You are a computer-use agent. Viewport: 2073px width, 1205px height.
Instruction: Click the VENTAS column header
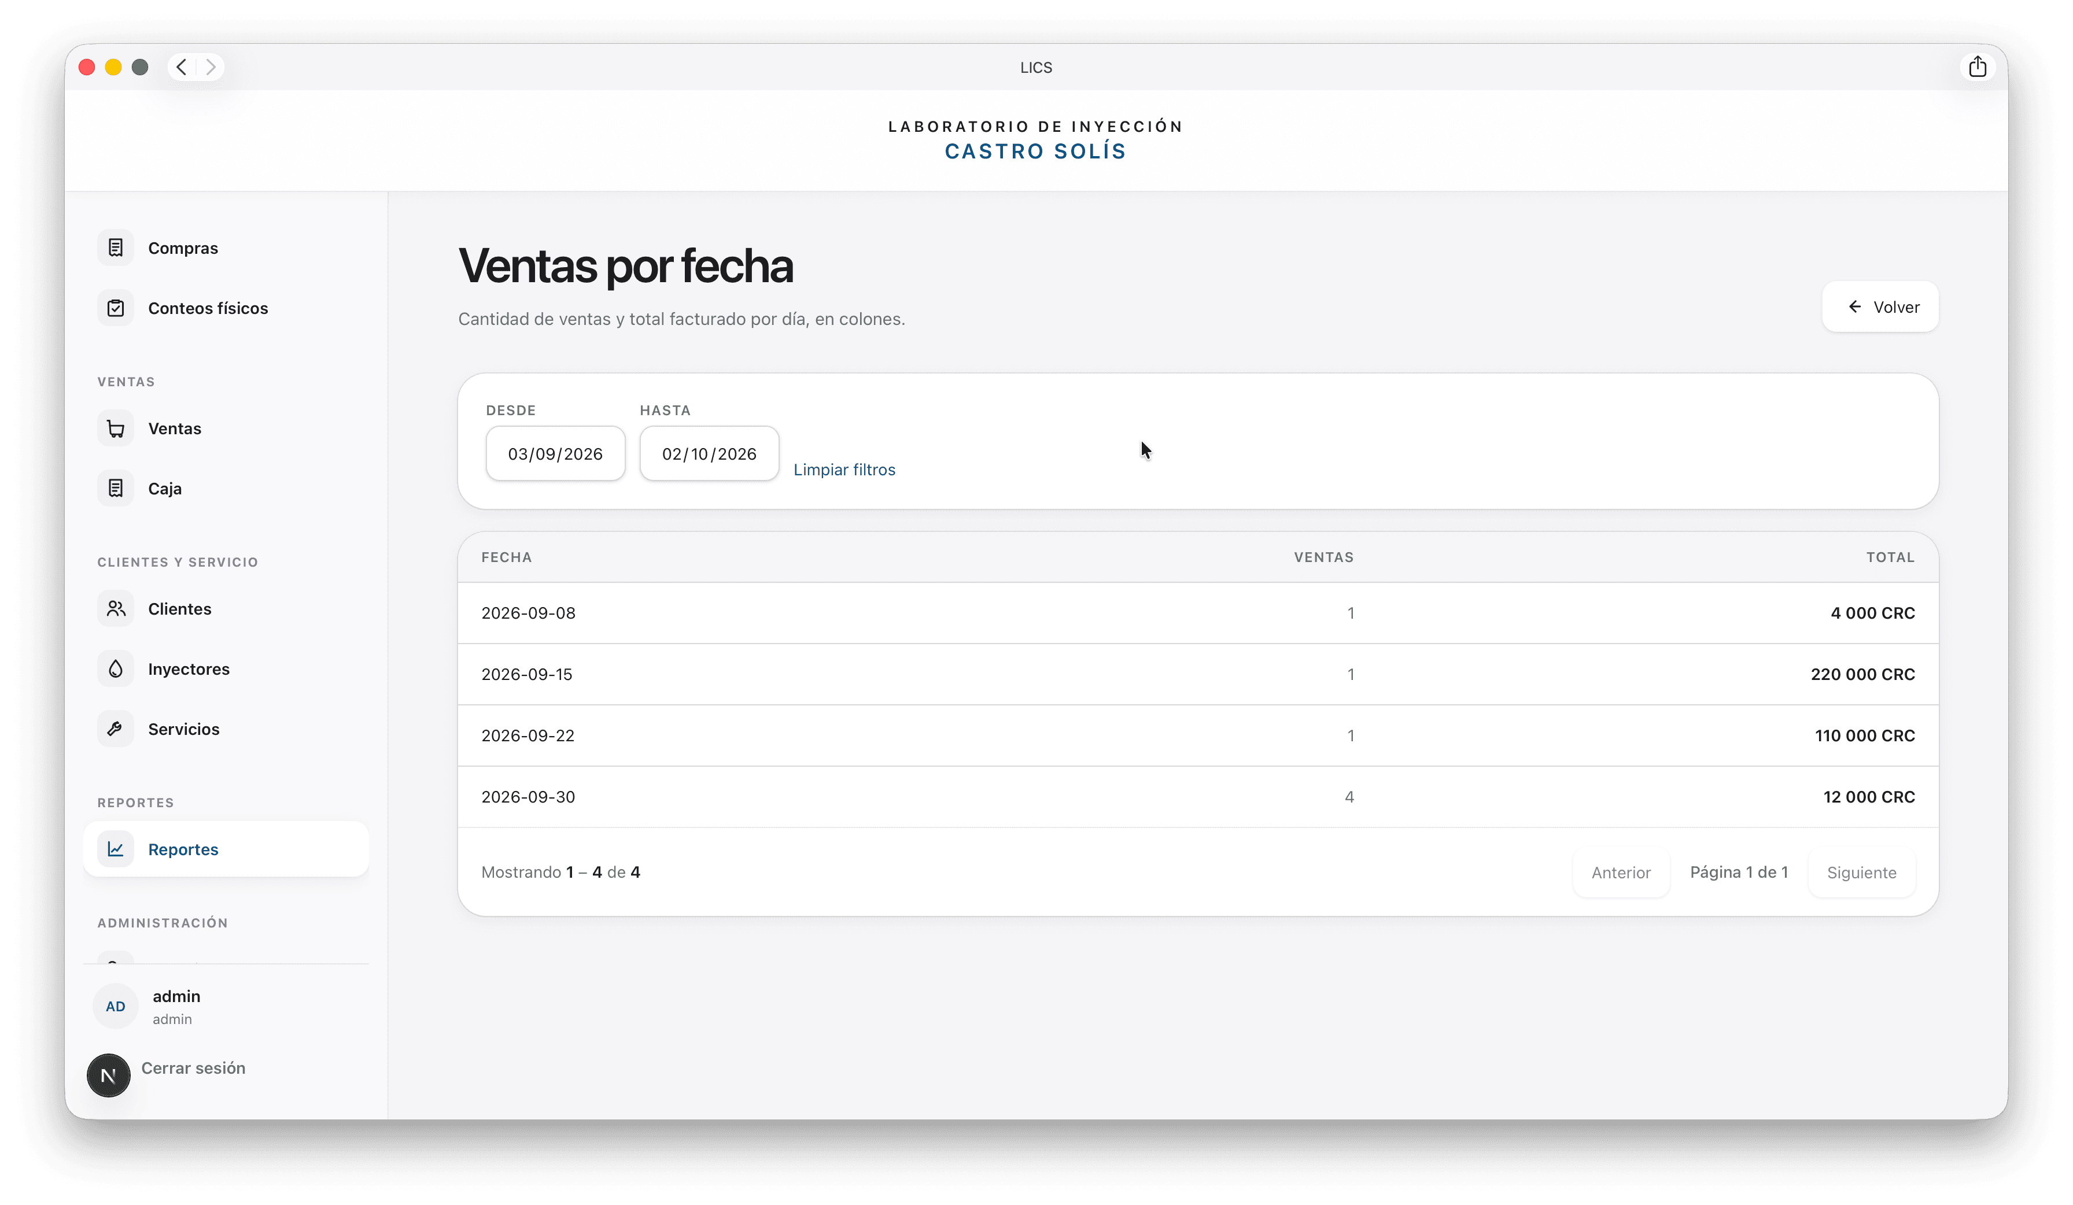1323,557
